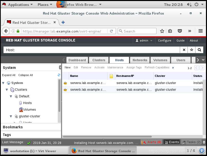Open Firefox bookmarks library icon
Viewport: 207px width, 156px height.
[x=170, y=31]
